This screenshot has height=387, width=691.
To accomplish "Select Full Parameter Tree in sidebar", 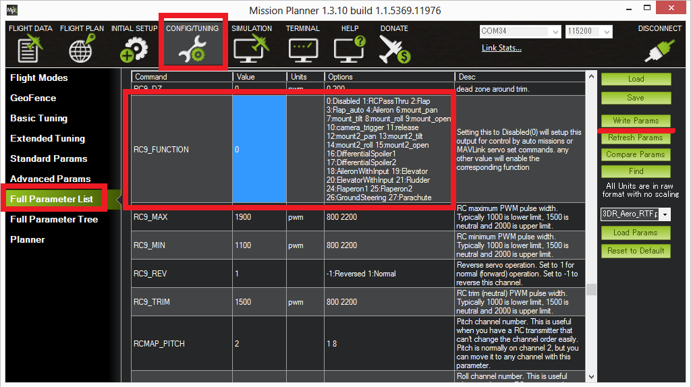I will tap(54, 219).
